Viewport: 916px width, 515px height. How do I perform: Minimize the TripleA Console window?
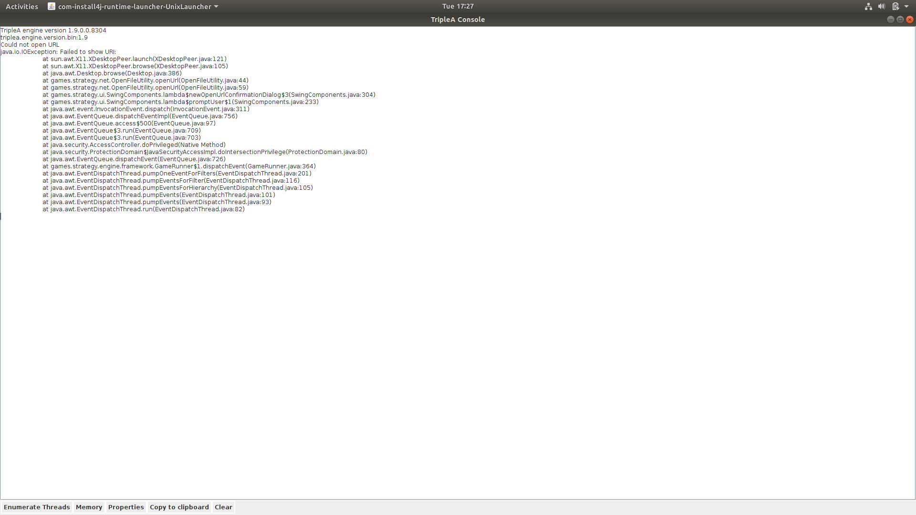[890, 20]
